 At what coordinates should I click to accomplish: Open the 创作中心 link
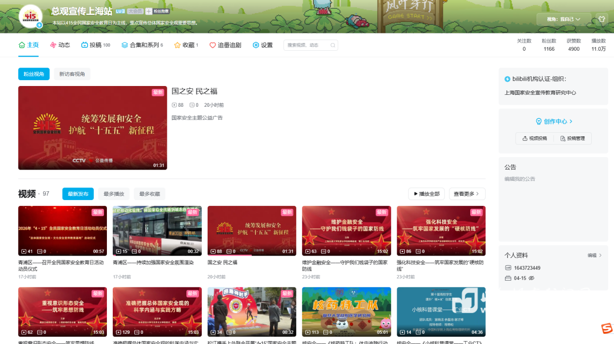click(x=554, y=121)
